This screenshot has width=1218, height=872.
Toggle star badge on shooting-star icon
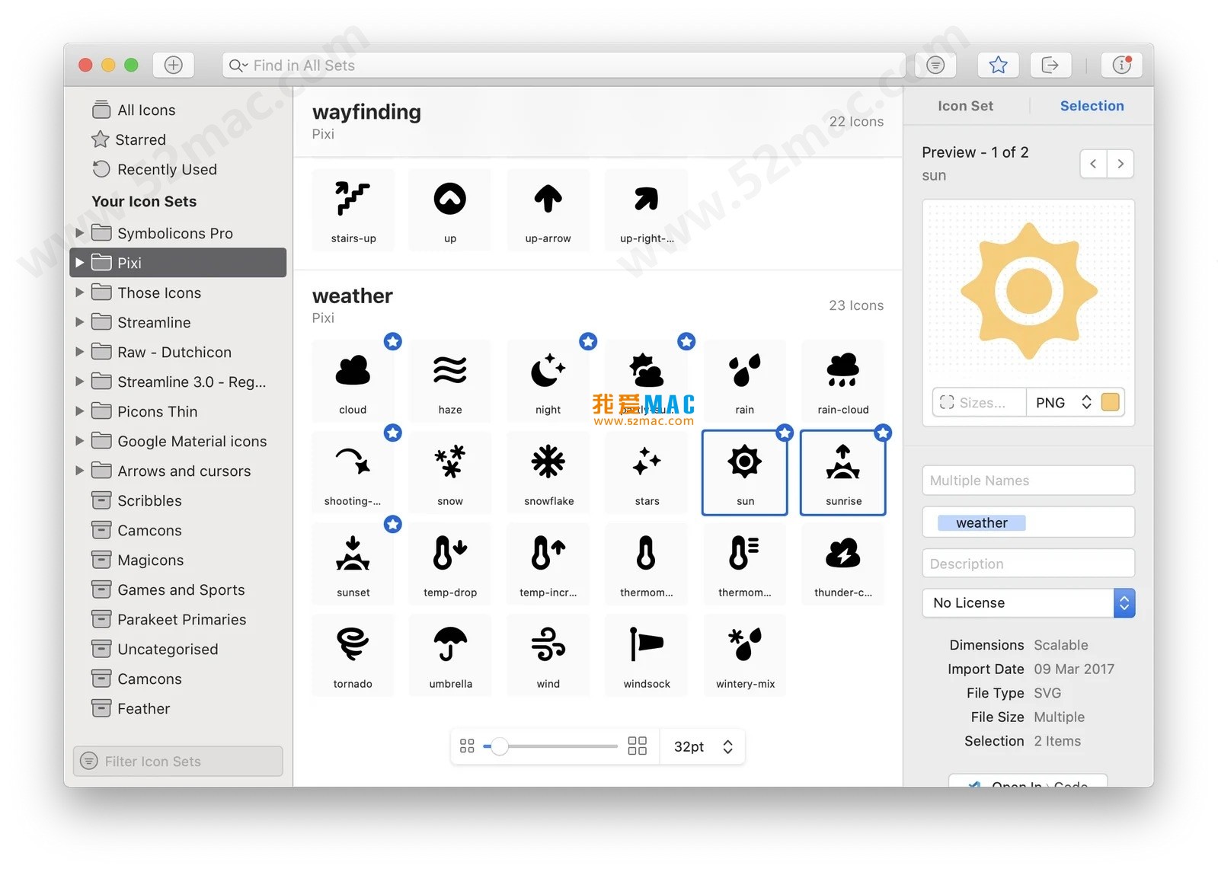tap(393, 433)
